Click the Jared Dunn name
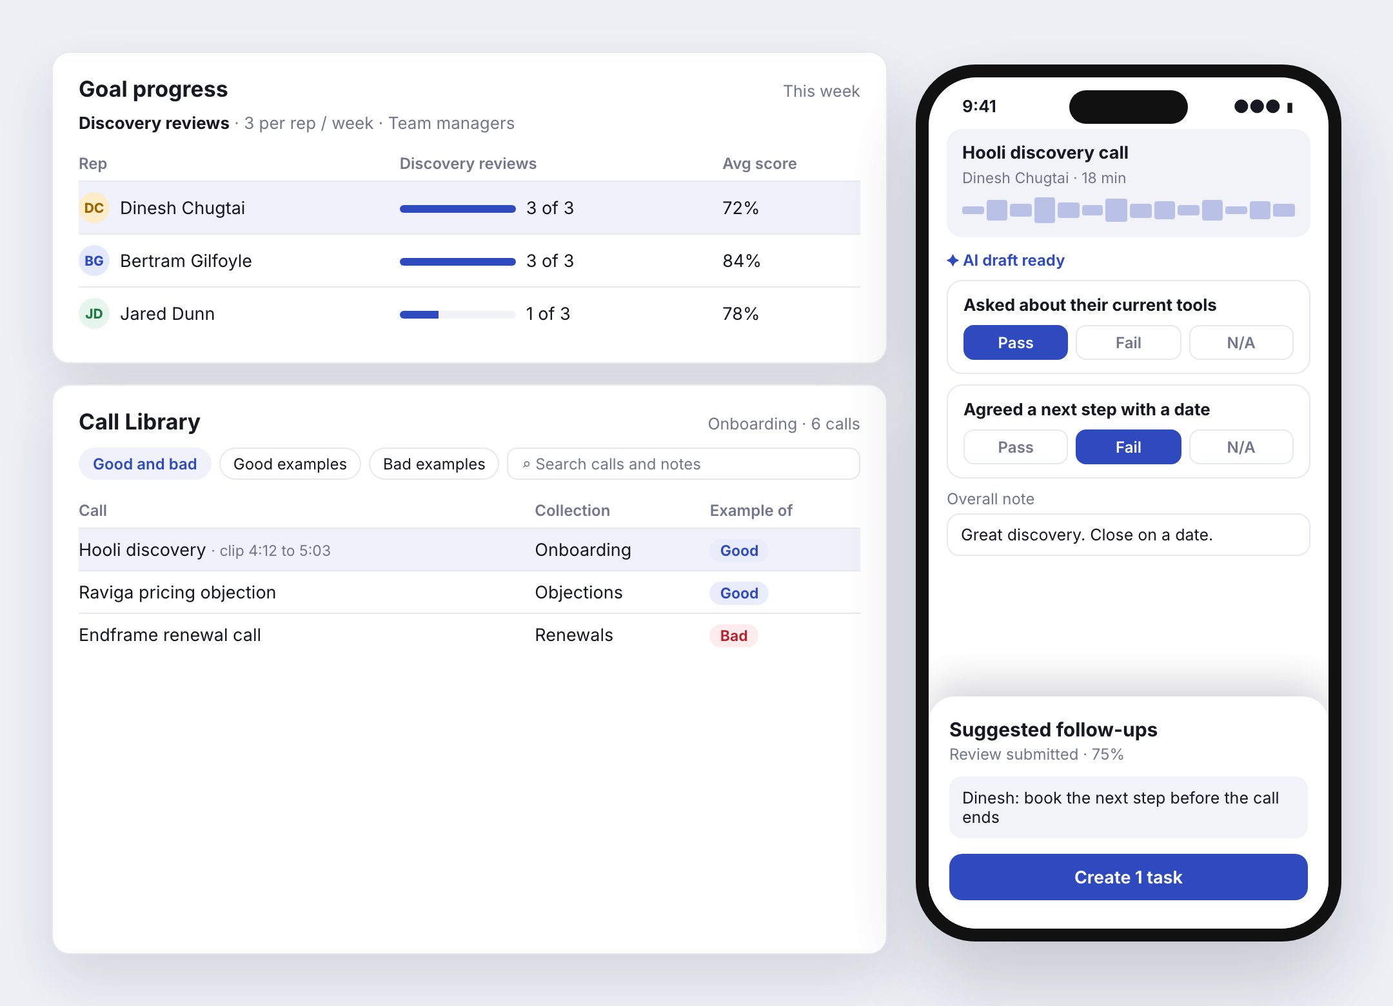 167,313
